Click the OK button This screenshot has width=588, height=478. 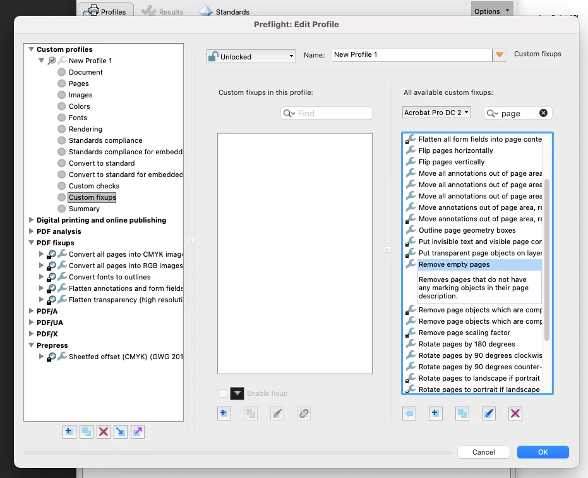(x=543, y=452)
